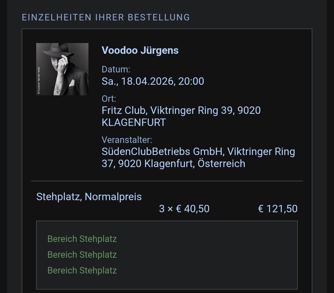Select the Stehplatz, Normalpreis ticket category

(x=89, y=196)
